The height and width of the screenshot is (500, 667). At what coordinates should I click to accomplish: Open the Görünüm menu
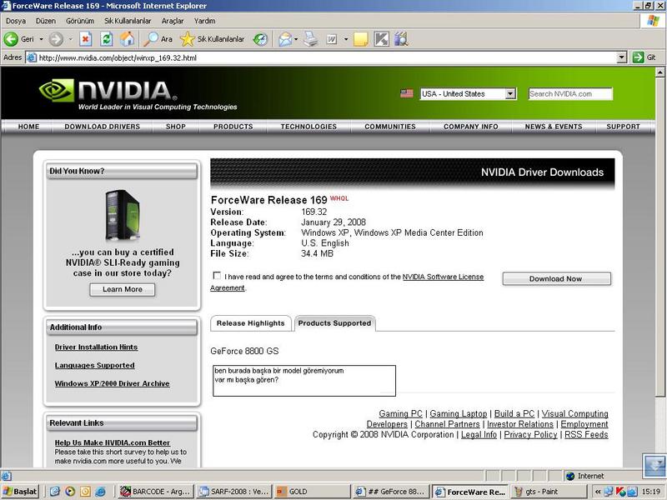(x=79, y=20)
